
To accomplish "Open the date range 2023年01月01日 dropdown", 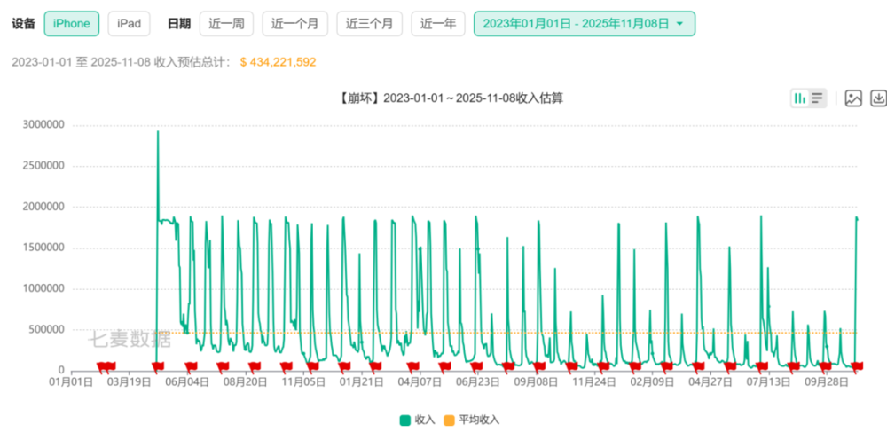I will [584, 24].
